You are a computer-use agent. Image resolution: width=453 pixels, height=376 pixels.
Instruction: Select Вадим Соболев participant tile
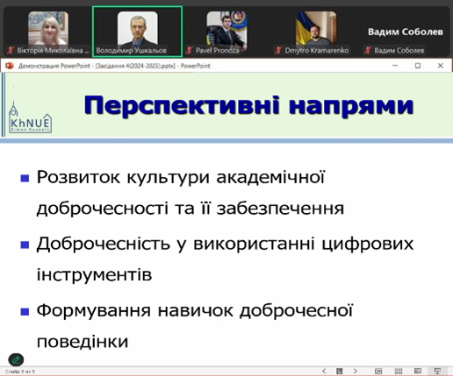coord(406,32)
